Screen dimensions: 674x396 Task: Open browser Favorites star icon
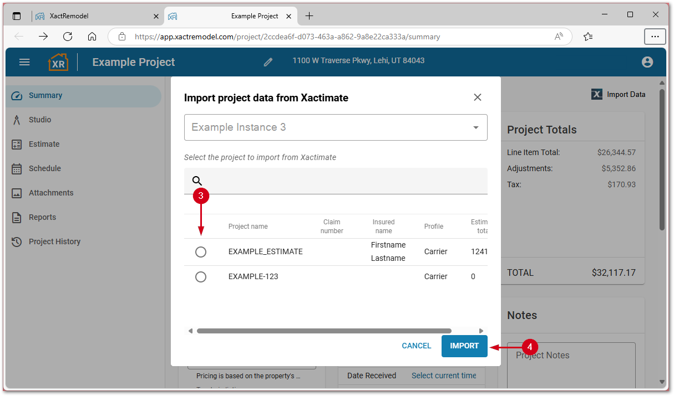pyautogui.click(x=588, y=37)
